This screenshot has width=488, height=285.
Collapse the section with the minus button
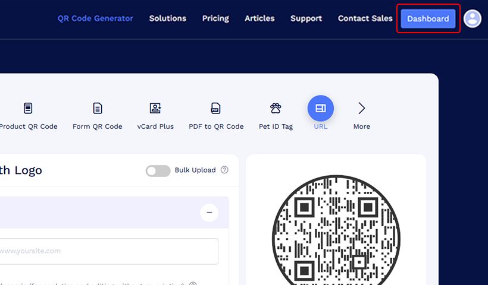point(209,213)
